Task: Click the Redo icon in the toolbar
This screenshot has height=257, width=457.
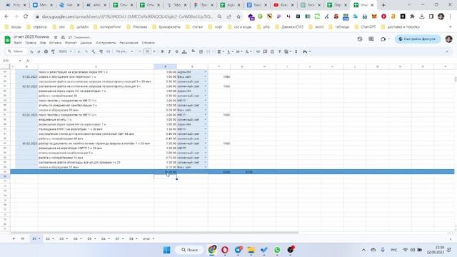Action: pos(39,51)
